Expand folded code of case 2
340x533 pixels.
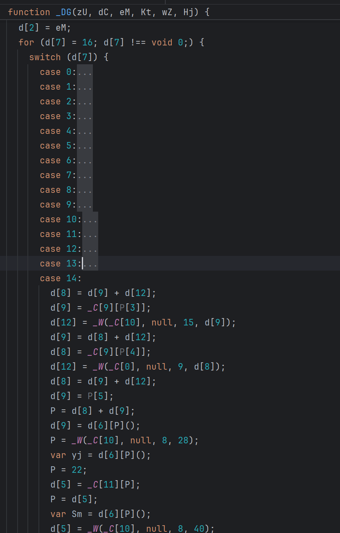coord(85,102)
